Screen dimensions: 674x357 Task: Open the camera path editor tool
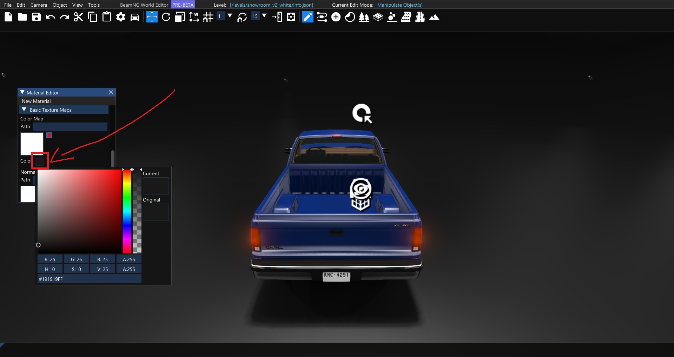322,17
